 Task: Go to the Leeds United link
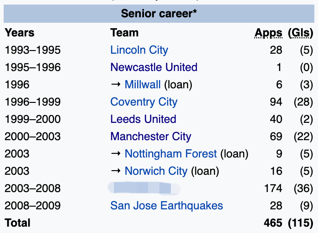coord(143,119)
